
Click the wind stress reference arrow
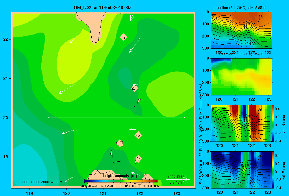[x=178, y=179]
